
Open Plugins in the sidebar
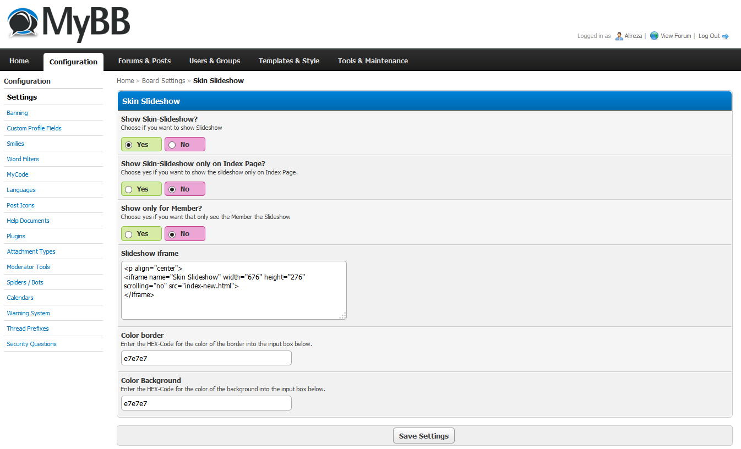(16, 236)
